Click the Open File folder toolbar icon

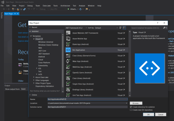pos(18,9)
